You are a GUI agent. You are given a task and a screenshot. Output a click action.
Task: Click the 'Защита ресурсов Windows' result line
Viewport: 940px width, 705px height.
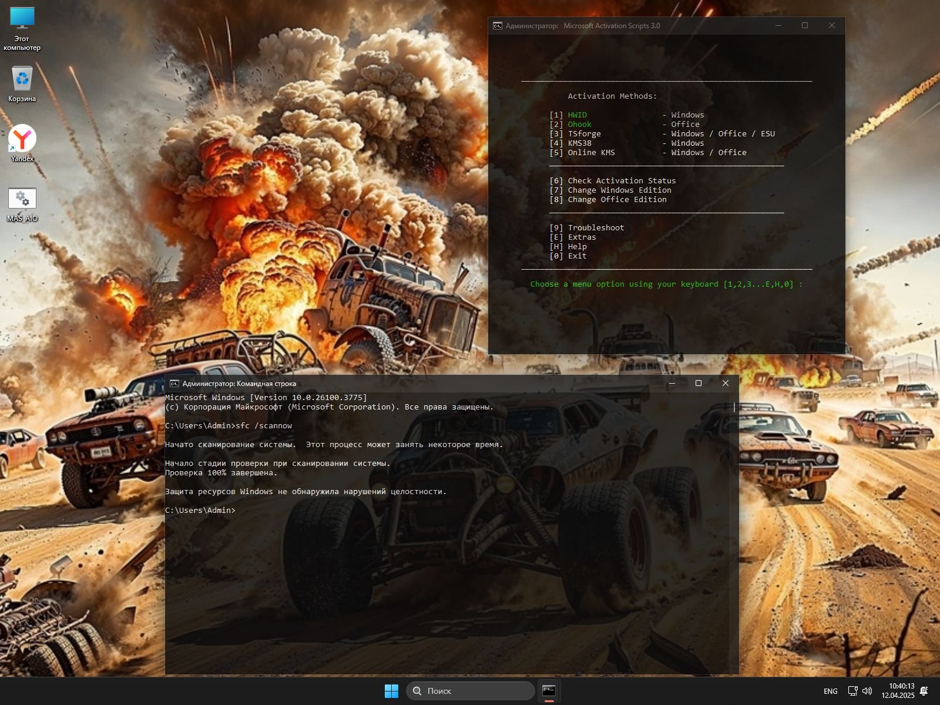(x=305, y=492)
